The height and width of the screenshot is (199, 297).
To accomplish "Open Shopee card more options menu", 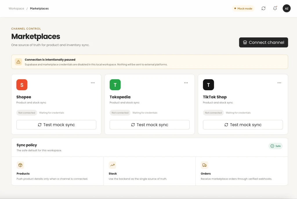I will click(93, 83).
